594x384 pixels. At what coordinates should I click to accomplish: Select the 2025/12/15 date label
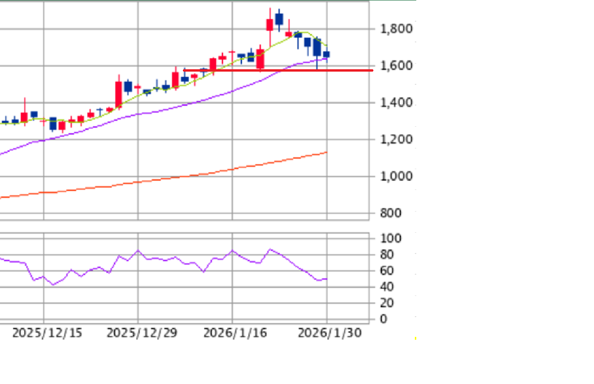coord(47,333)
